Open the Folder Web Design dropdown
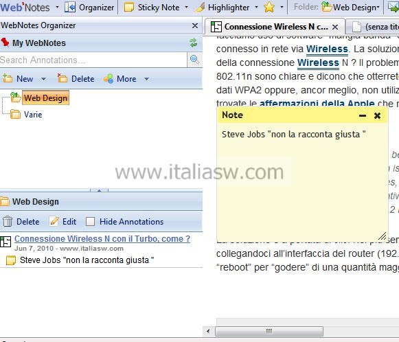The image size is (399, 342). point(350,7)
